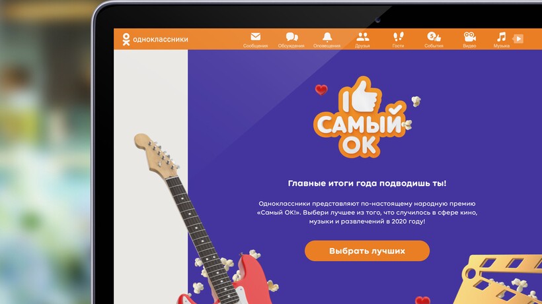Click the одноклассники site name text
This screenshot has width=542, height=304.
[x=161, y=40]
